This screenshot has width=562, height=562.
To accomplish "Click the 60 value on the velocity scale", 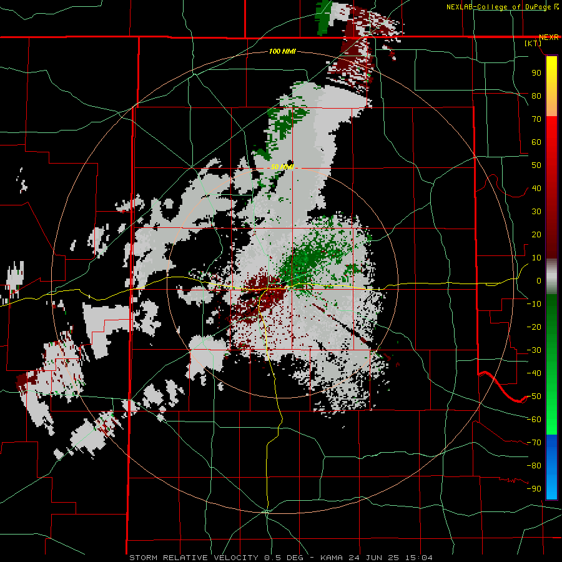I will point(536,142).
